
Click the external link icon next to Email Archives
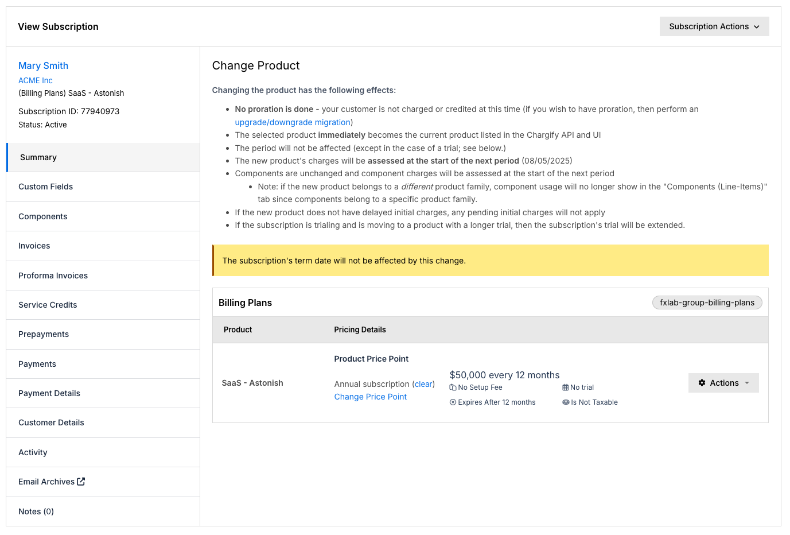click(x=81, y=482)
